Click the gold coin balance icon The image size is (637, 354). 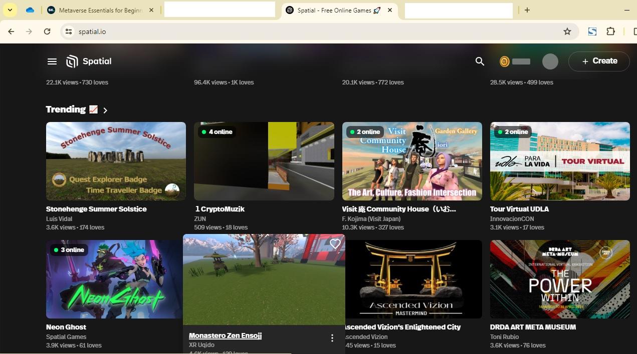[505, 61]
